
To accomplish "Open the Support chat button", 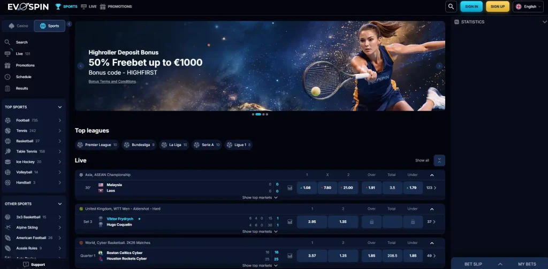I will [34, 265].
